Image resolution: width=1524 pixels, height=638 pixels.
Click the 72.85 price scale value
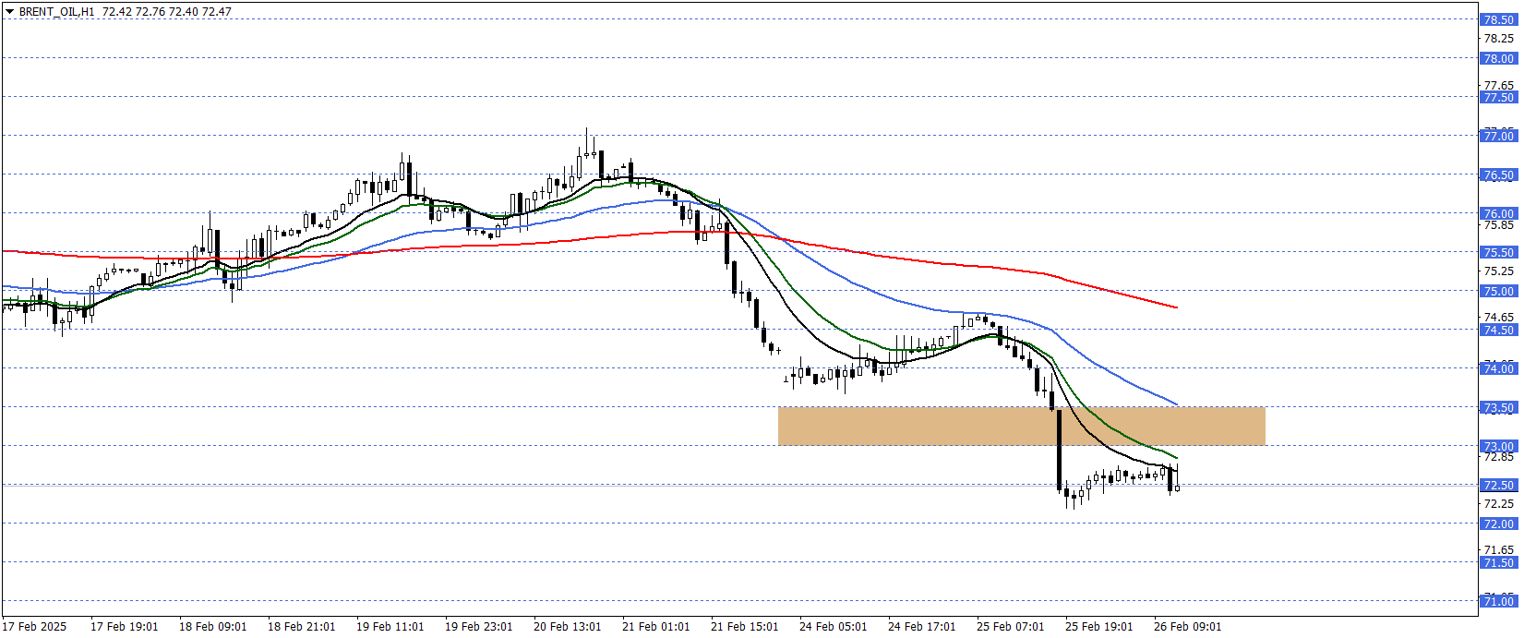coord(1498,457)
